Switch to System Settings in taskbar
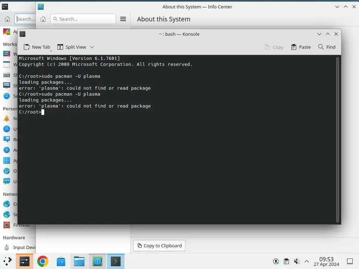359x269 pixels. (x=25, y=261)
